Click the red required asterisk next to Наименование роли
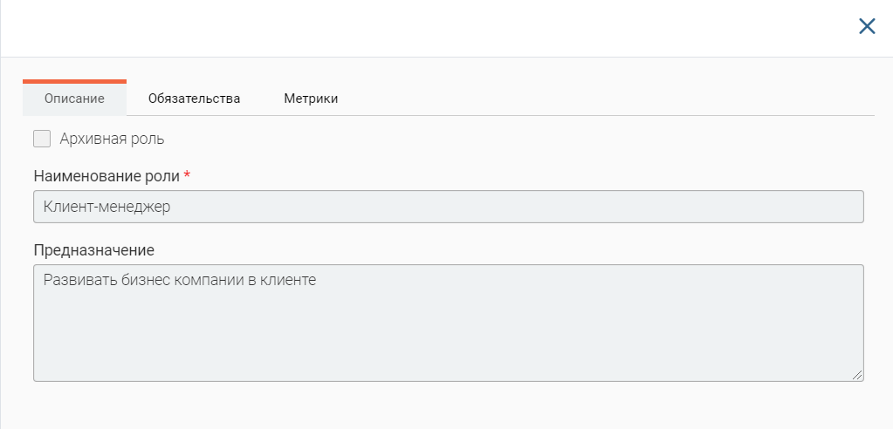 187,175
